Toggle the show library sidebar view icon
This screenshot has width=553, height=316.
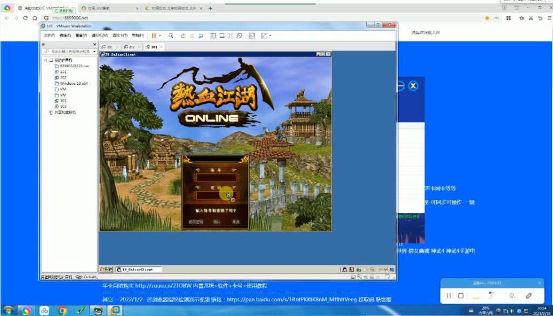point(213,36)
